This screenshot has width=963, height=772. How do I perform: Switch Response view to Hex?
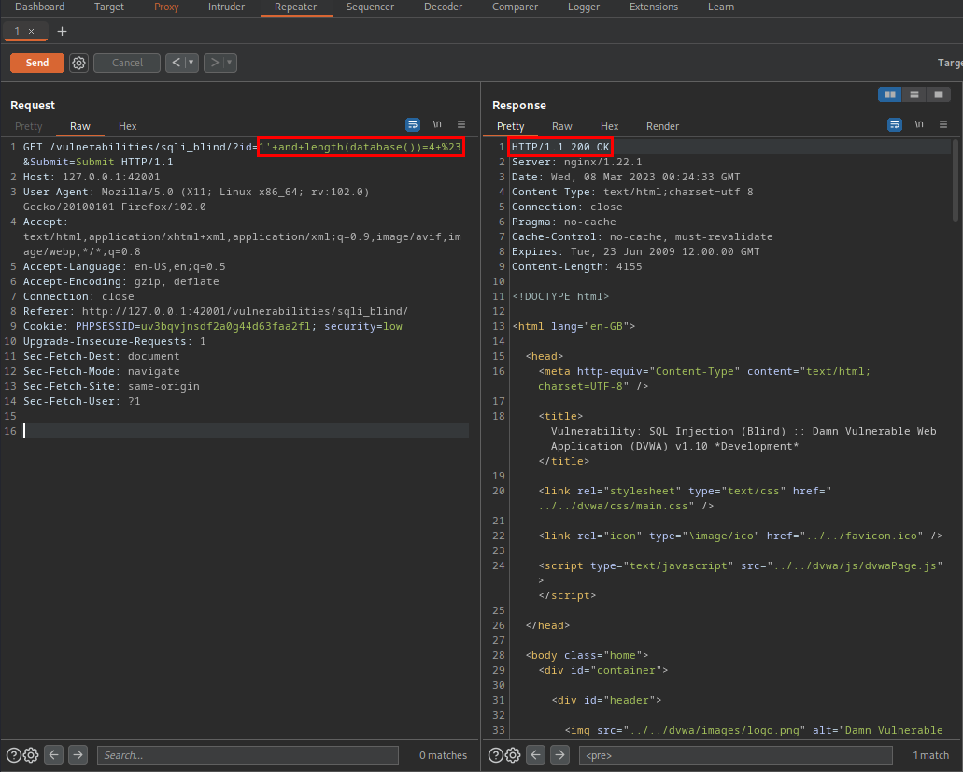pos(609,126)
